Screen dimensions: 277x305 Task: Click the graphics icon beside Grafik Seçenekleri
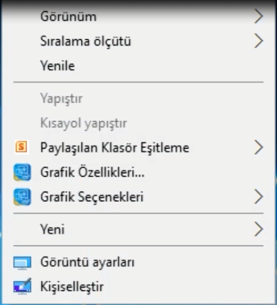(22, 197)
